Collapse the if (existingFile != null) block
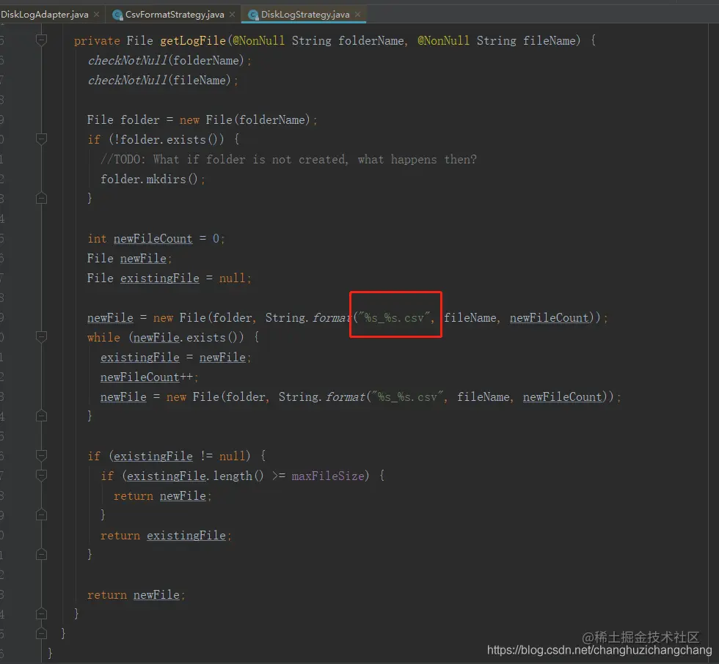The height and width of the screenshot is (664, 719). tap(41, 456)
